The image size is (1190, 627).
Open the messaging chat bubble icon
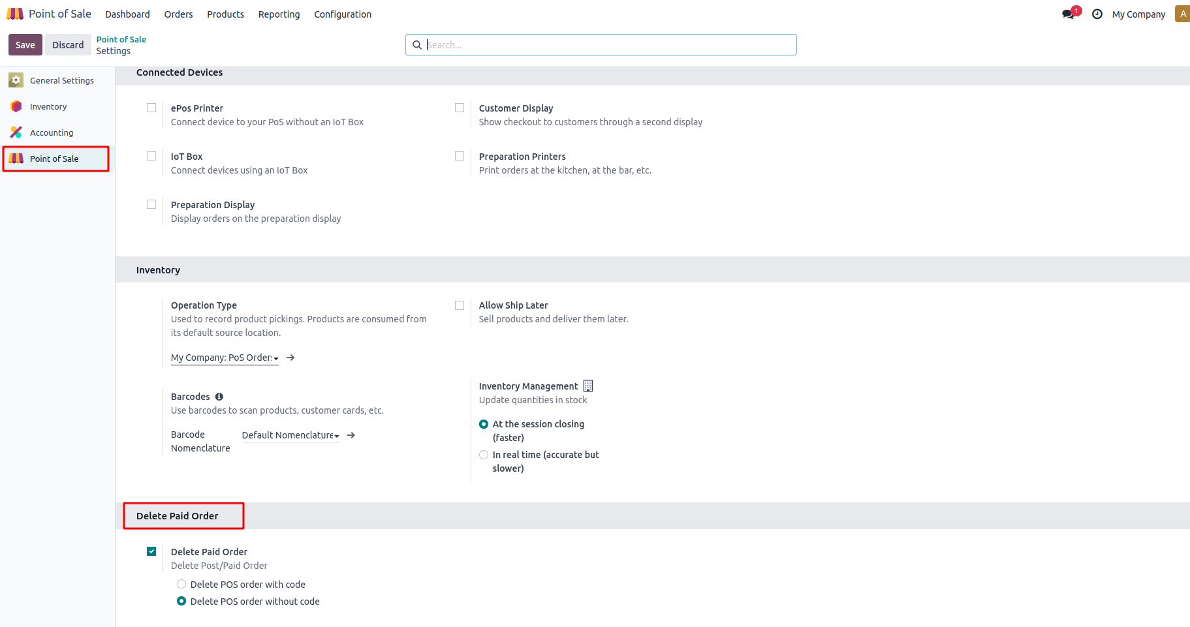click(x=1068, y=14)
